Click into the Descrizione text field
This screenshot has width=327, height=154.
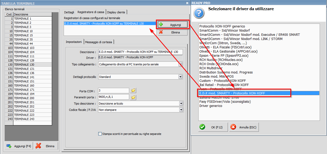pos(140,52)
